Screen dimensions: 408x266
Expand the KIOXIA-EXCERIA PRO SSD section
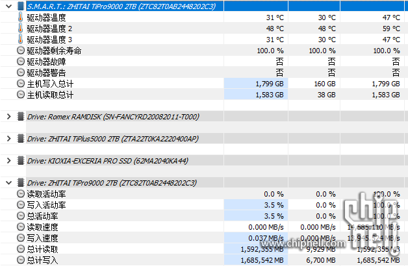(9, 160)
